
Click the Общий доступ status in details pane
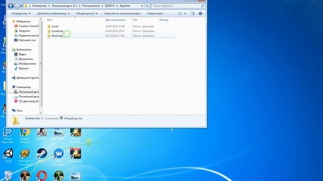[x=73, y=119]
